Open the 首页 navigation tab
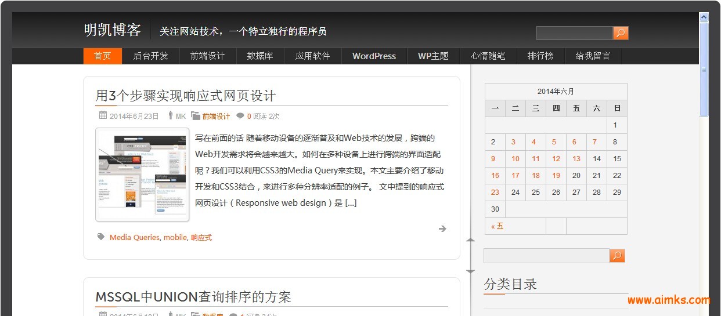The height and width of the screenshot is (316, 721). point(103,56)
